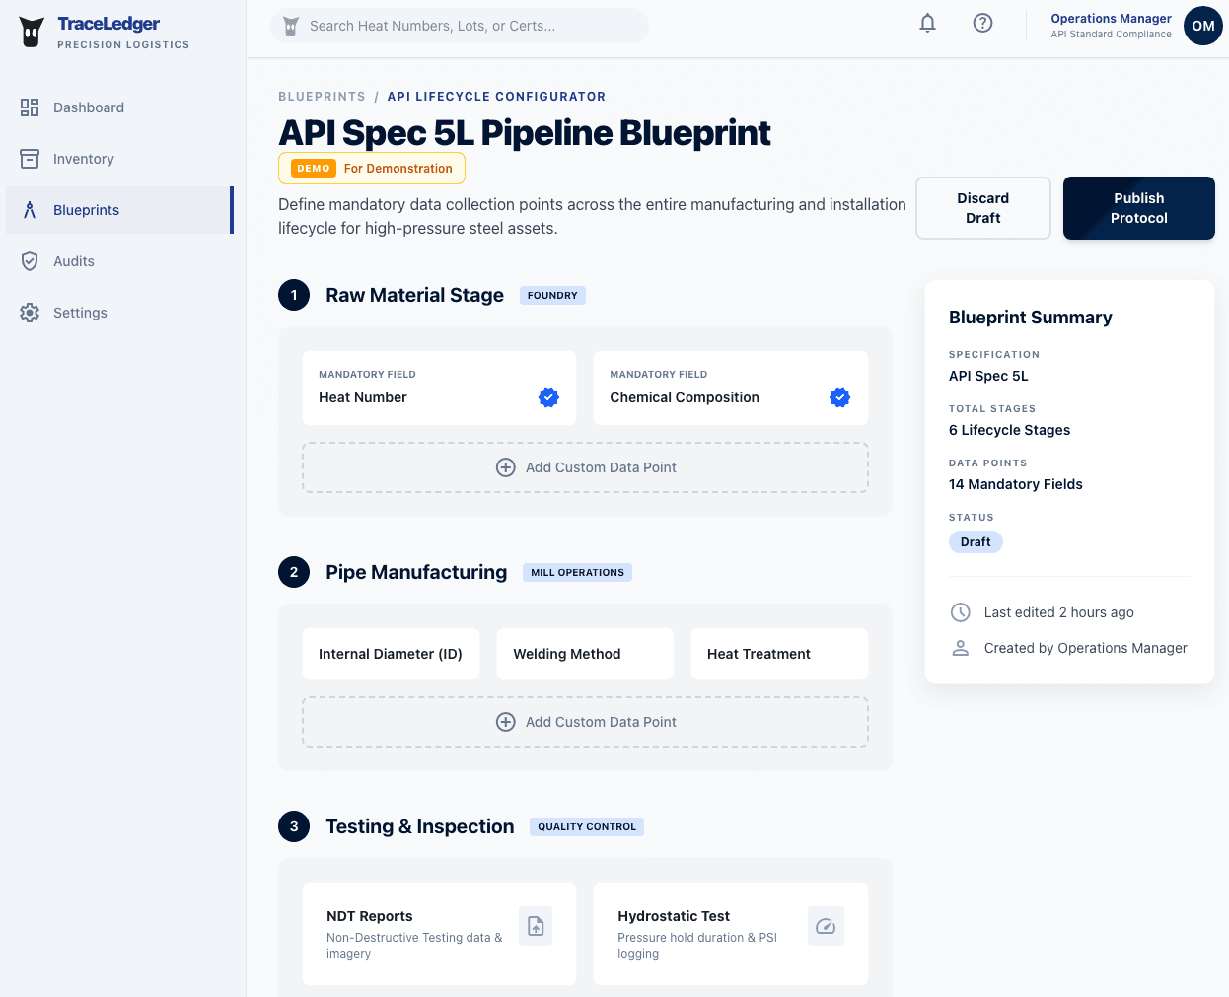The image size is (1229, 997).
Task: Focus the Search Heat Numbers input
Action: (460, 26)
